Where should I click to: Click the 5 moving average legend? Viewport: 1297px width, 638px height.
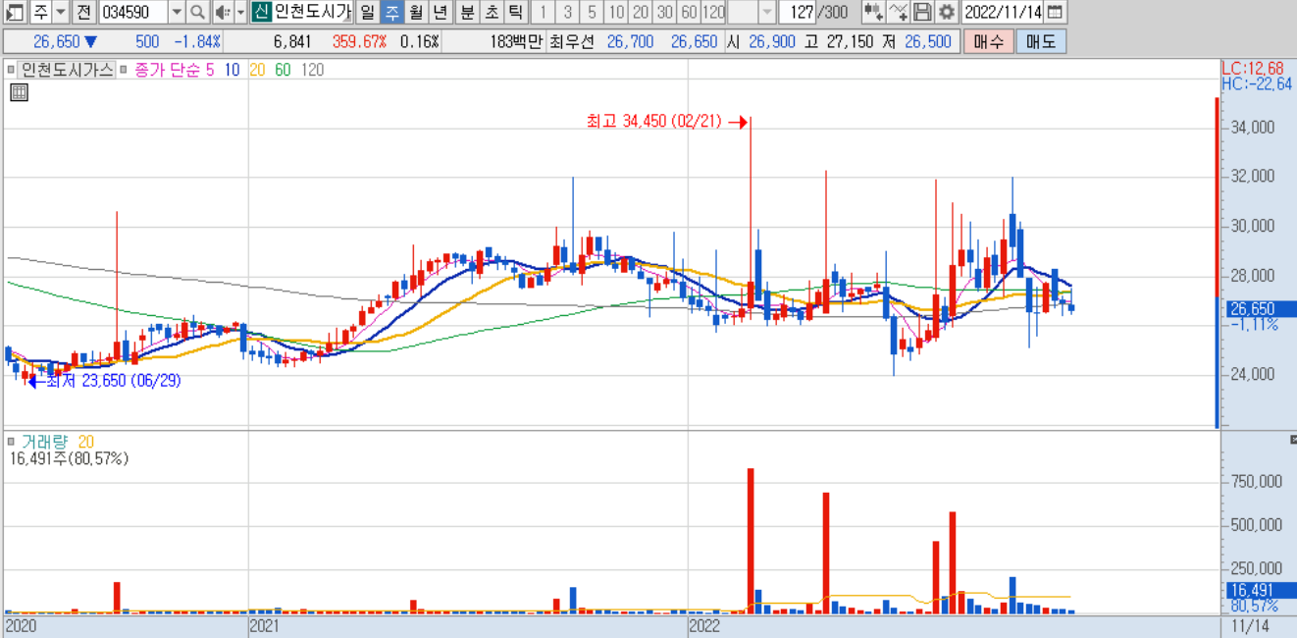(210, 70)
